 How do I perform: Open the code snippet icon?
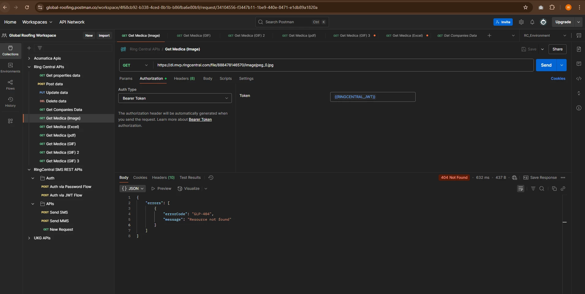[x=579, y=79]
